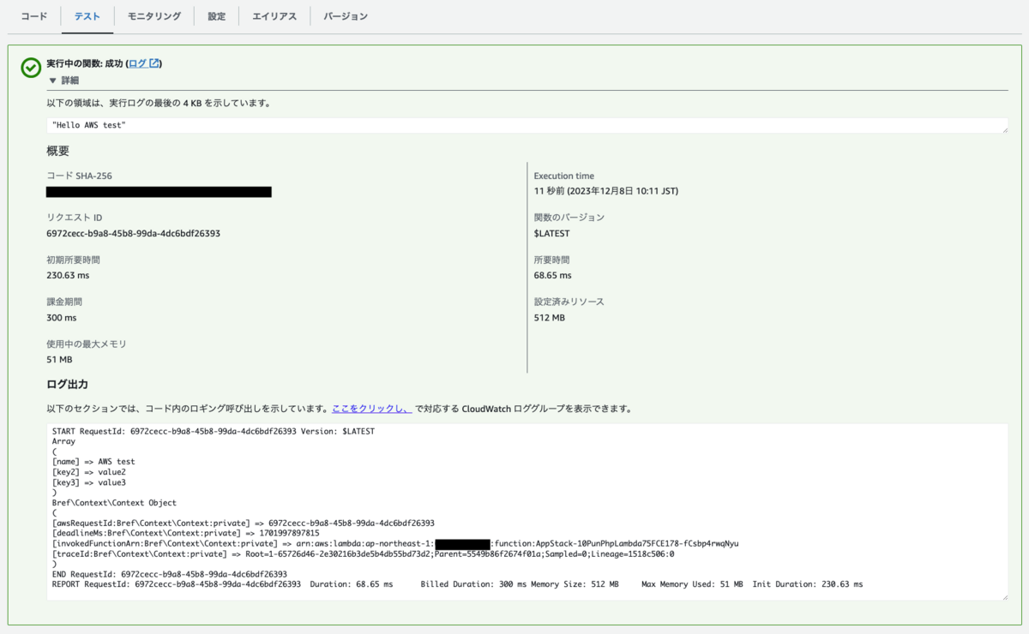Click the redacted コード SHA-256 bar

point(158,191)
